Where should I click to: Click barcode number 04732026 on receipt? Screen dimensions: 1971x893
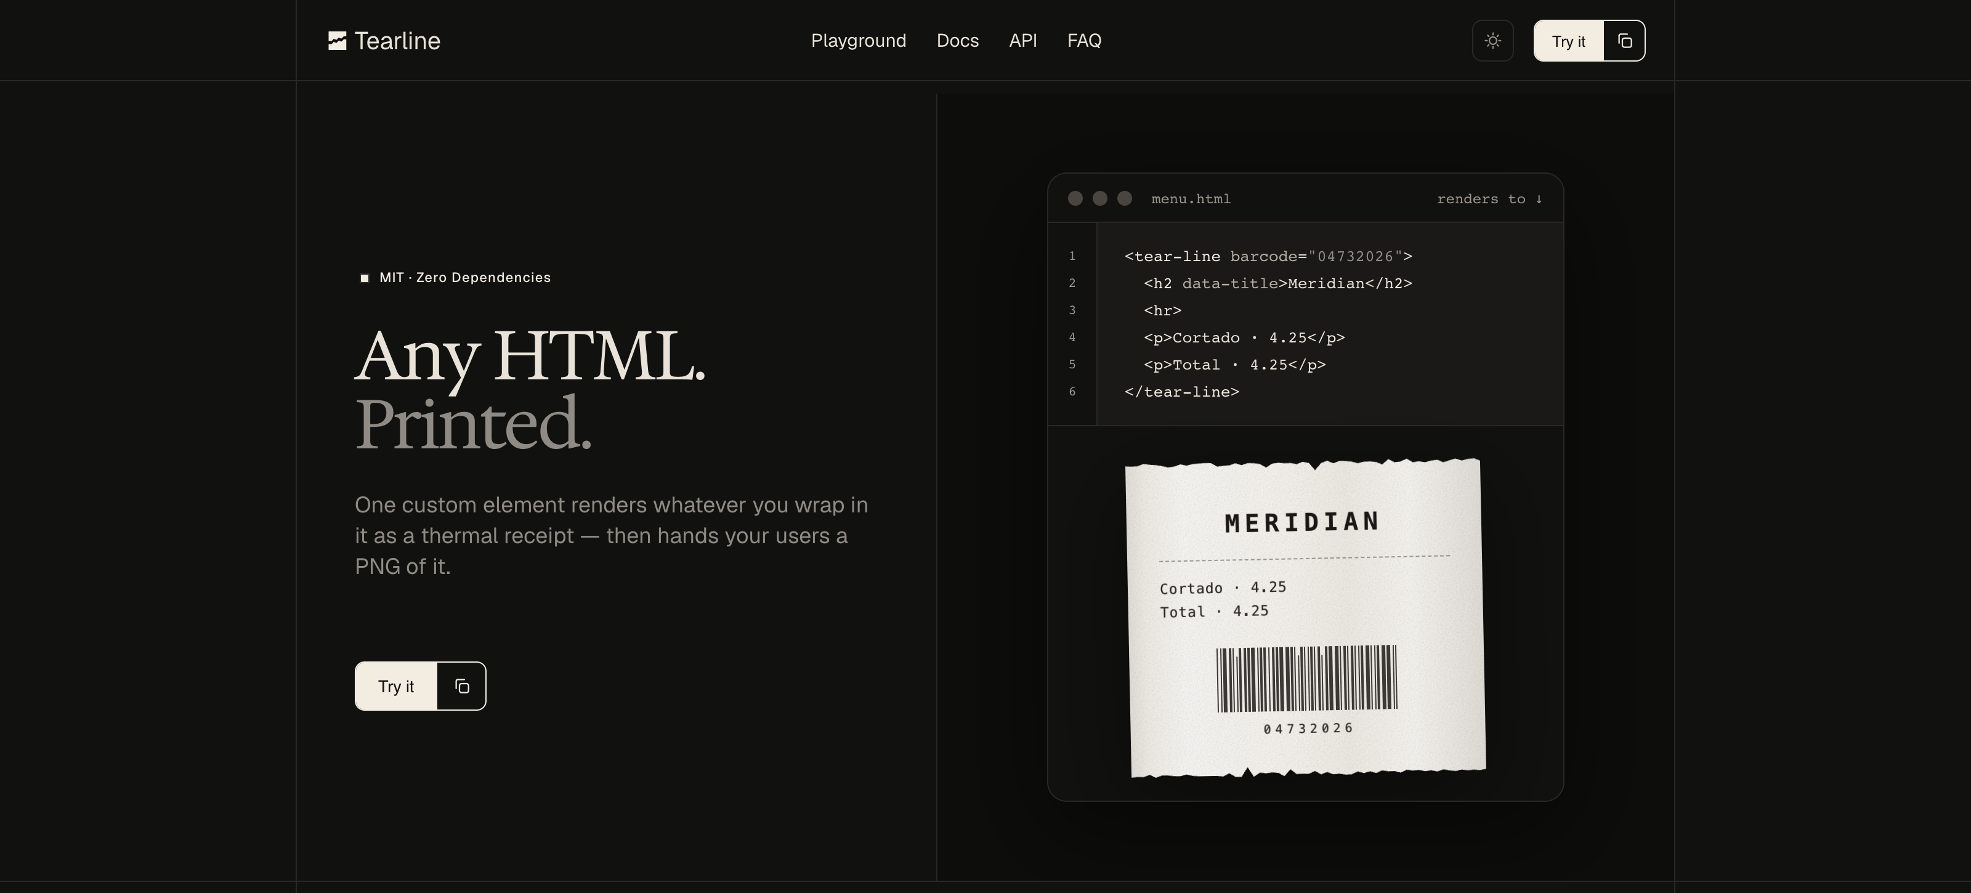click(1308, 729)
